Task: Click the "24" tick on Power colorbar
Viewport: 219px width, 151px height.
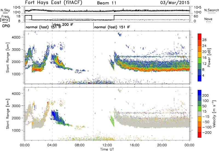Action: [204, 46]
